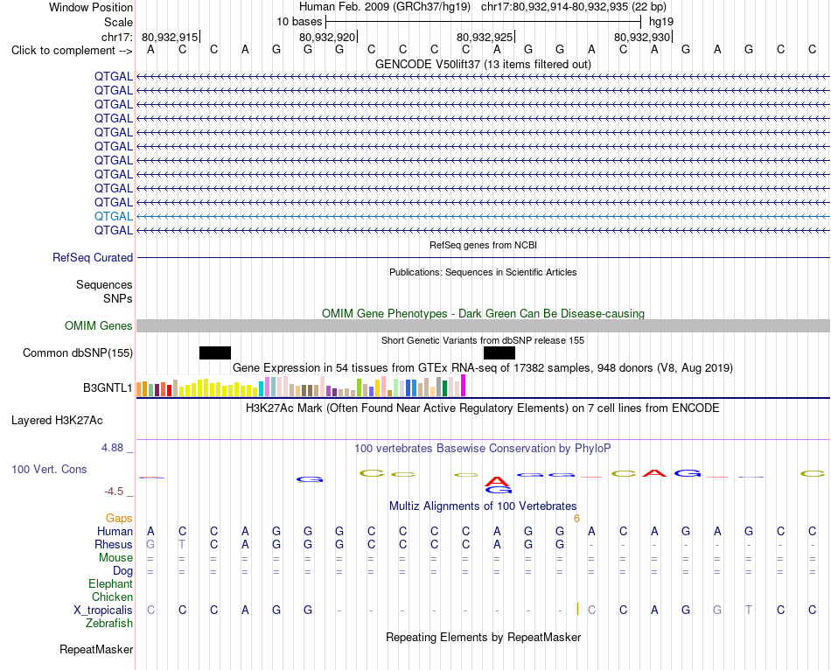Click 'Multiz Alignments of 100 Vertebrates' title
The image size is (831, 670).
point(483,506)
